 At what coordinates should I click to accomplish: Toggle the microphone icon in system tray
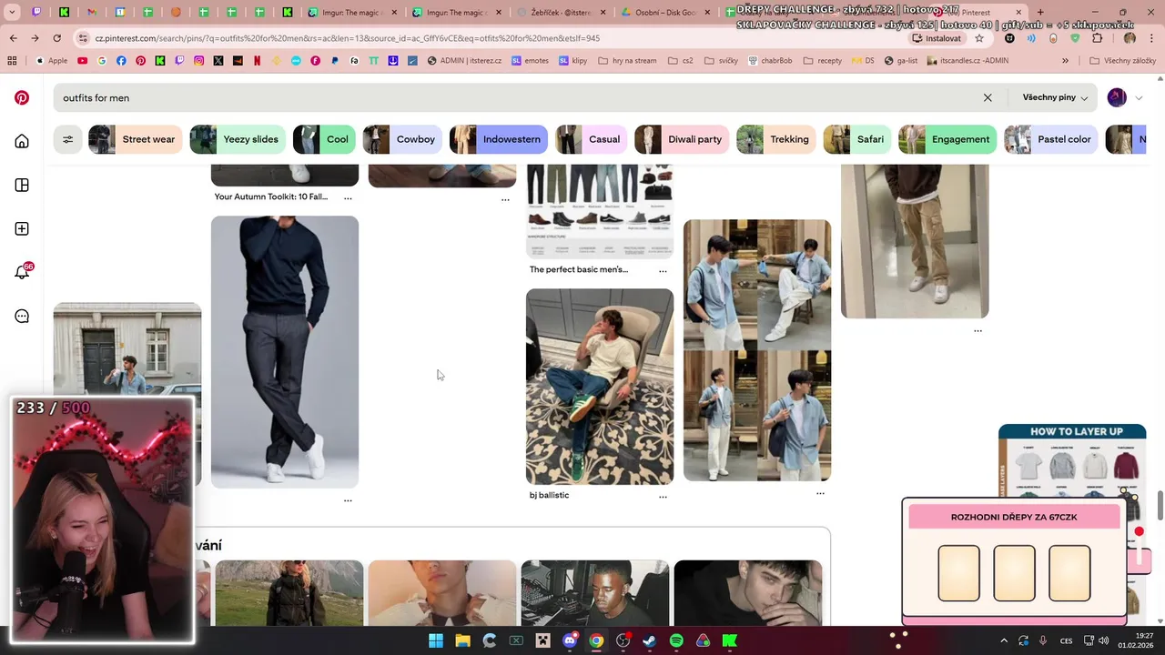coord(1043,640)
